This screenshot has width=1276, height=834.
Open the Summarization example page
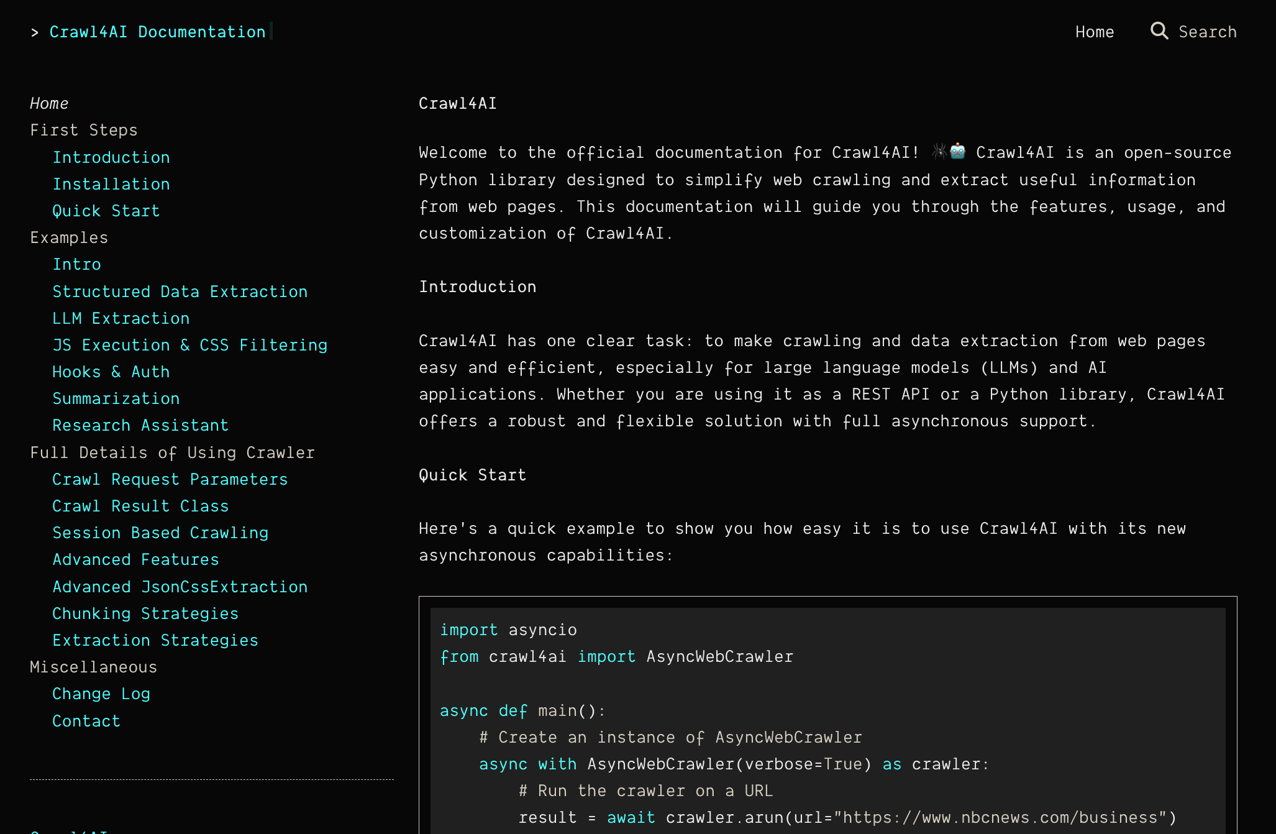point(116,398)
